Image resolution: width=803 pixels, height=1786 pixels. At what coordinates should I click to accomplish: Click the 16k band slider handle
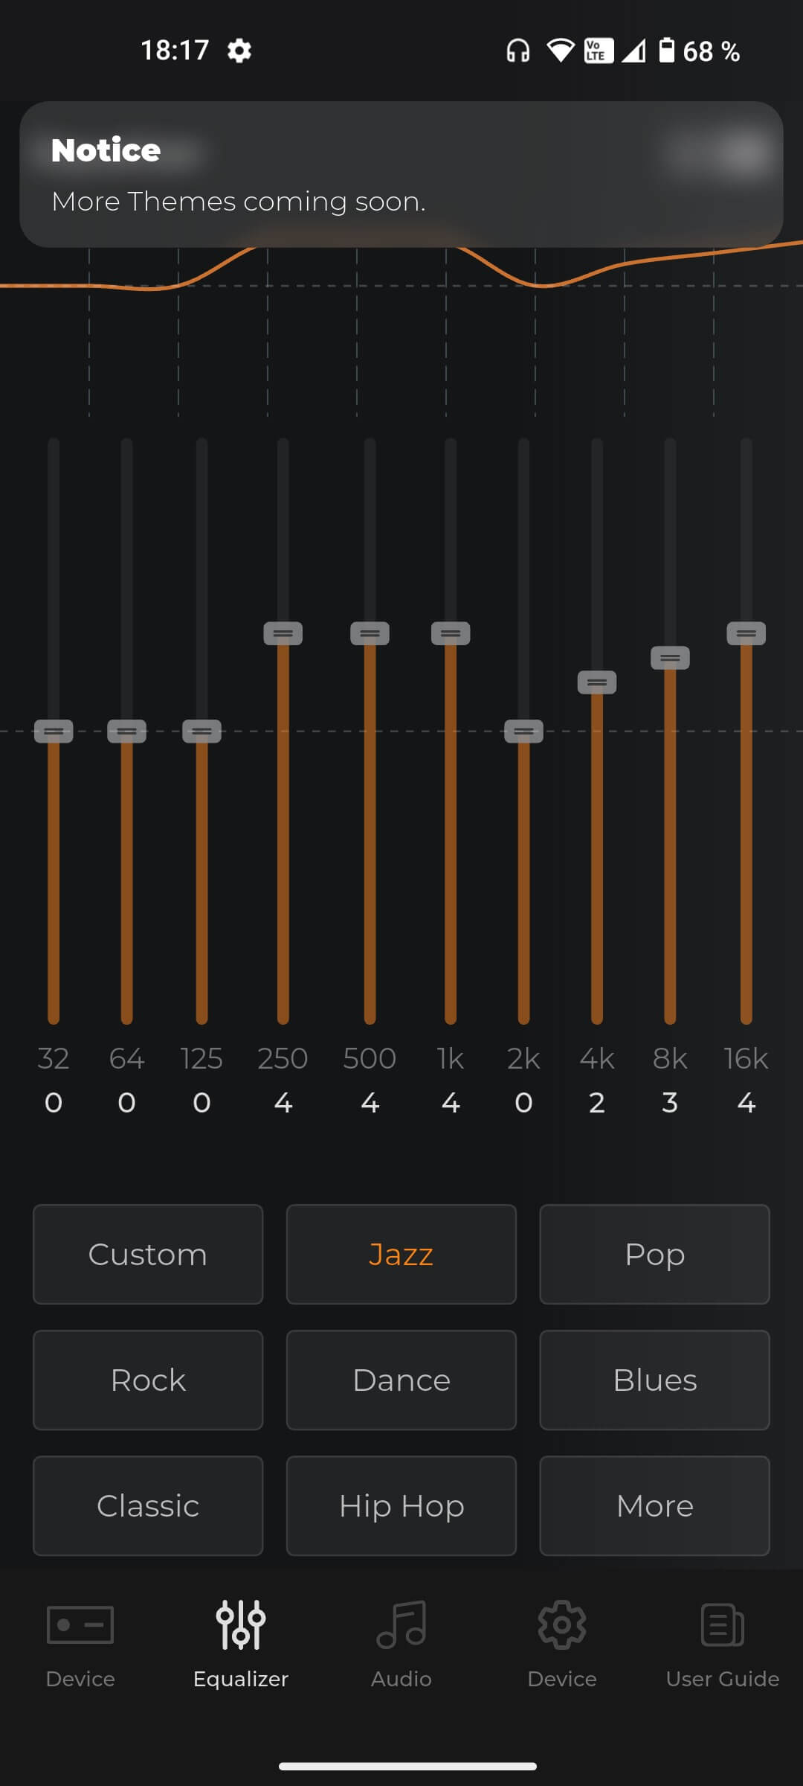[746, 633]
